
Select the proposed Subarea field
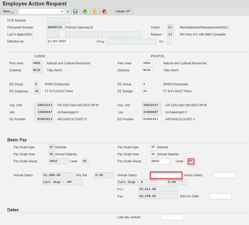pos(147,70)
